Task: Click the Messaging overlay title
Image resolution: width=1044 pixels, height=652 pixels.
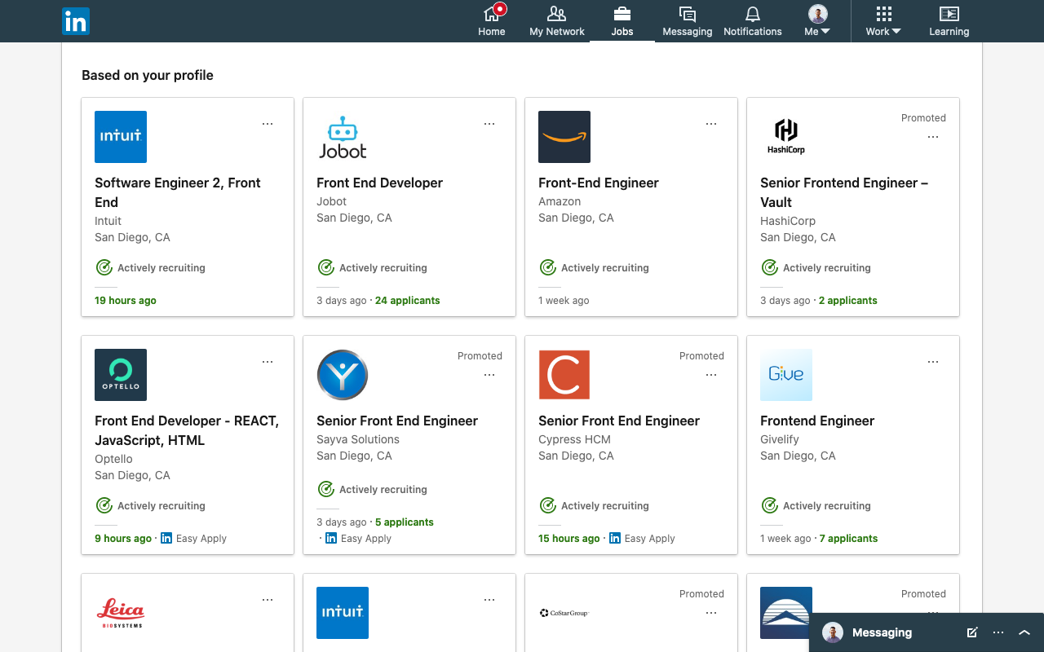Action: [882, 632]
